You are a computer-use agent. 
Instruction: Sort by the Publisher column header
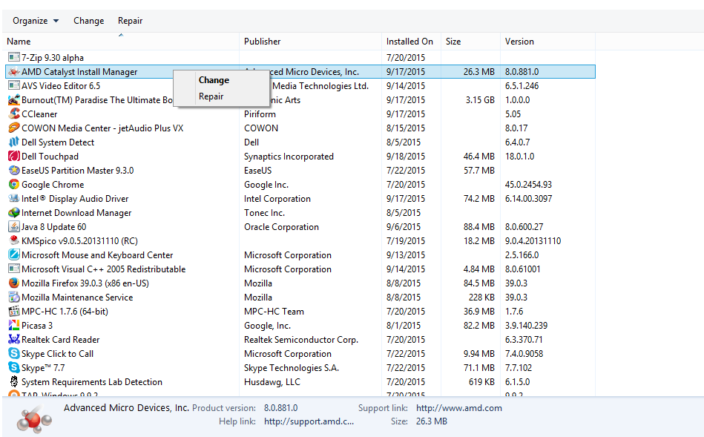(310, 42)
